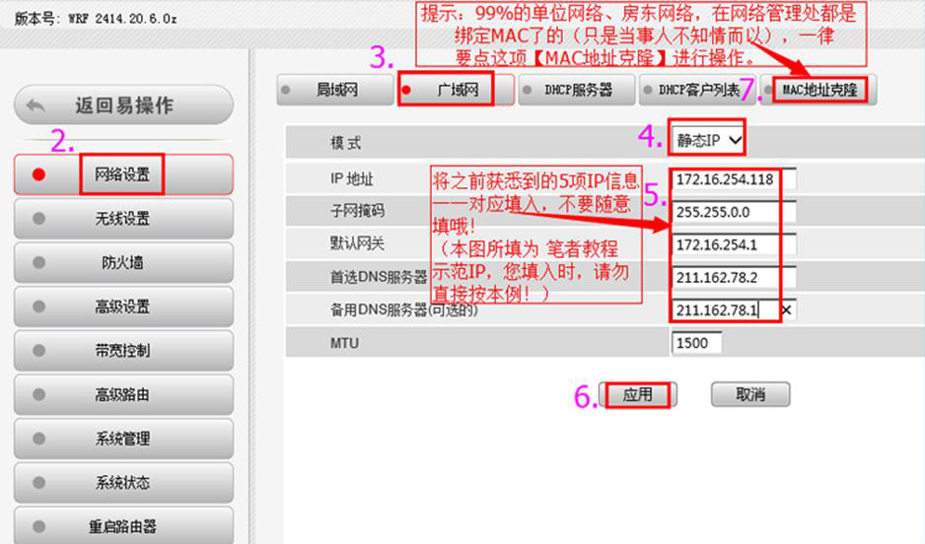This screenshot has width=925, height=544.
Task: Expand the 模式 静态IP dropdown
Action: (708, 140)
